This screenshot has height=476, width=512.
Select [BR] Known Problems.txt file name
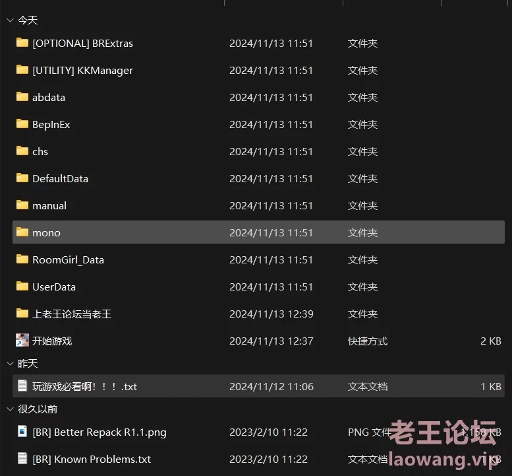[x=92, y=459]
